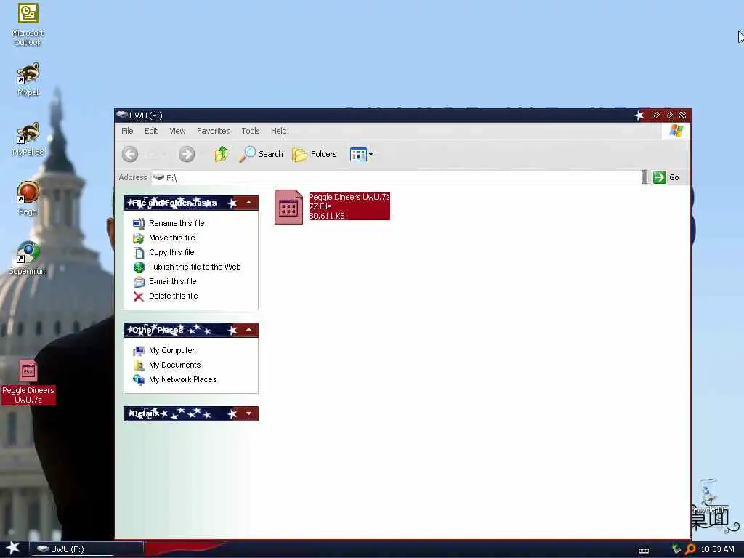Click the network tray icon
The width and height of the screenshot is (744, 558).
pos(676,549)
